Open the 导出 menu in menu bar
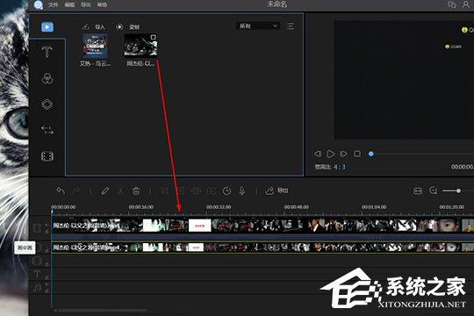The height and width of the screenshot is (316, 474). (86, 5)
